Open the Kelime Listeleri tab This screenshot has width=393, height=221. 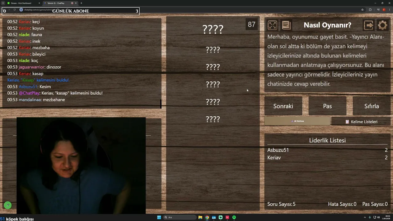(361, 122)
